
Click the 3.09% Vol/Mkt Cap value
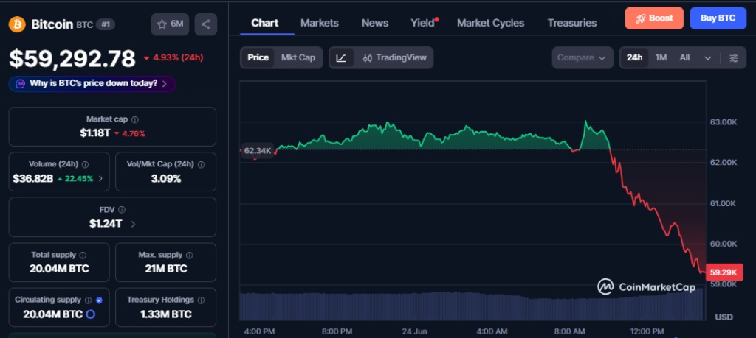pyautogui.click(x=165, y=179)
